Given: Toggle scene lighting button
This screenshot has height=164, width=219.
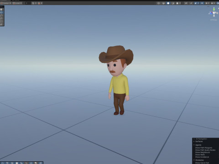Looking at the screenshot, I should coord(191,3).
